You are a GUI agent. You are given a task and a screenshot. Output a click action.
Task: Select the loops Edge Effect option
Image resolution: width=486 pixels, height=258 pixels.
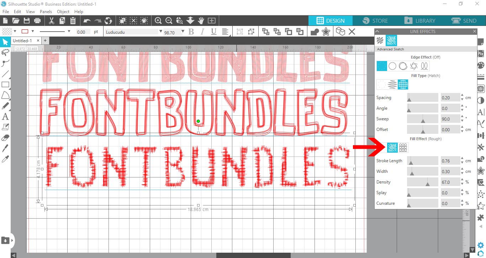[x=424, y=66]
